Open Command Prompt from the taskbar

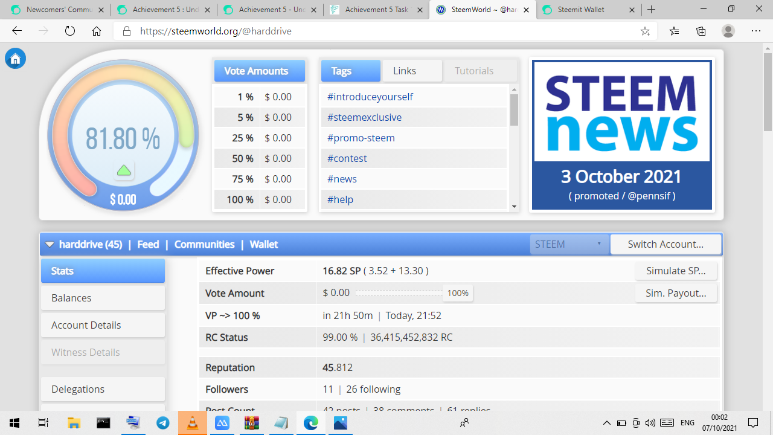click(103, 423)
